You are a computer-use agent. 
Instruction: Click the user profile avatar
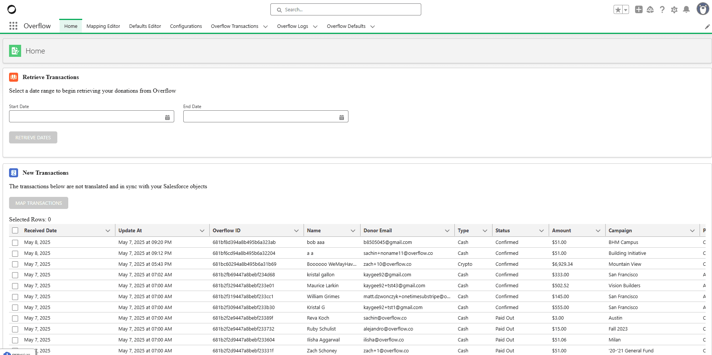[703, 9]
